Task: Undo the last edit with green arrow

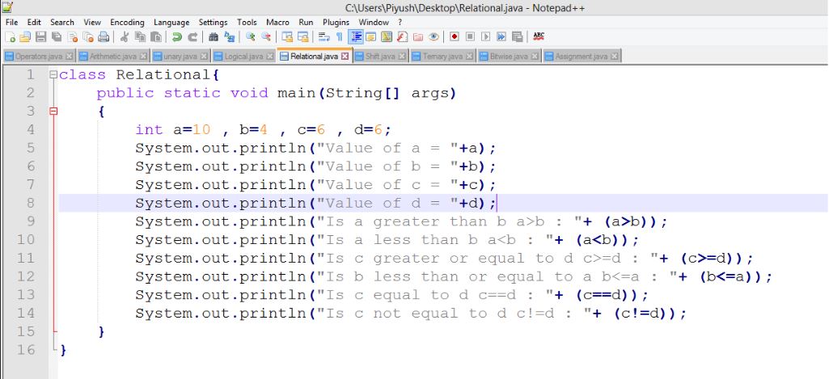Action: [176, 37]
